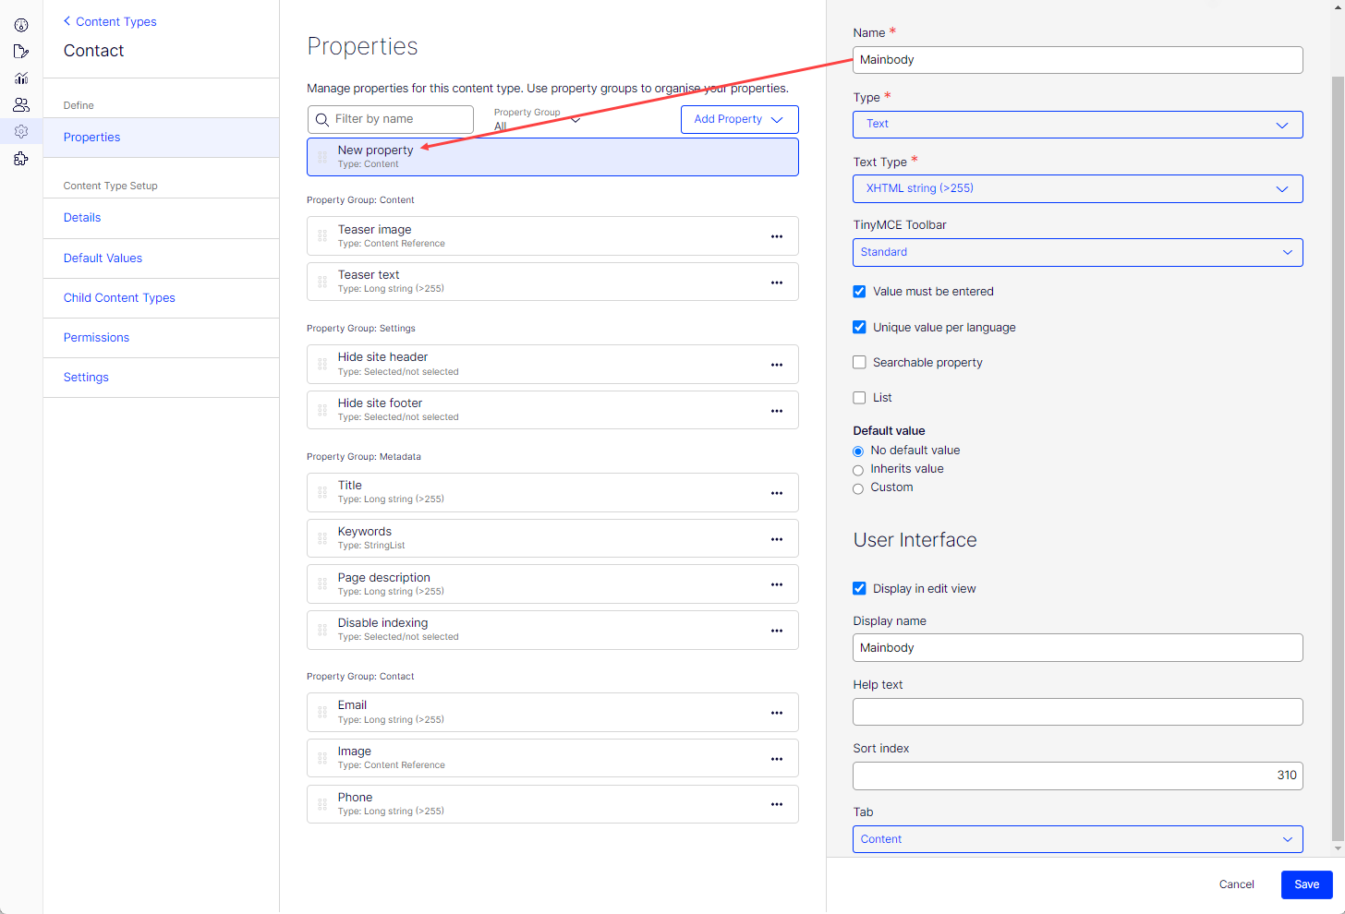This screenshot has width=1345, height=914.
Task: Open more options for Disable indexing property
Action: pyautogui.click(x=777, y=631)
